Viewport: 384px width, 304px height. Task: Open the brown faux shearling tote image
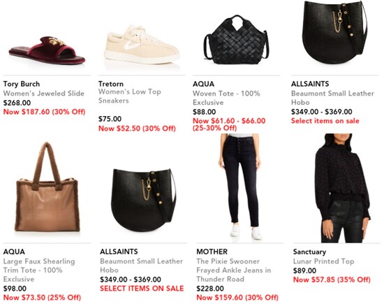tap(47, 187)
